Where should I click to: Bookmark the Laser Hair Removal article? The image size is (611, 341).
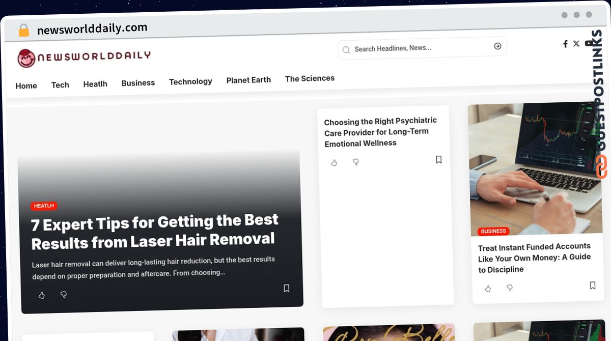point(287,288)
